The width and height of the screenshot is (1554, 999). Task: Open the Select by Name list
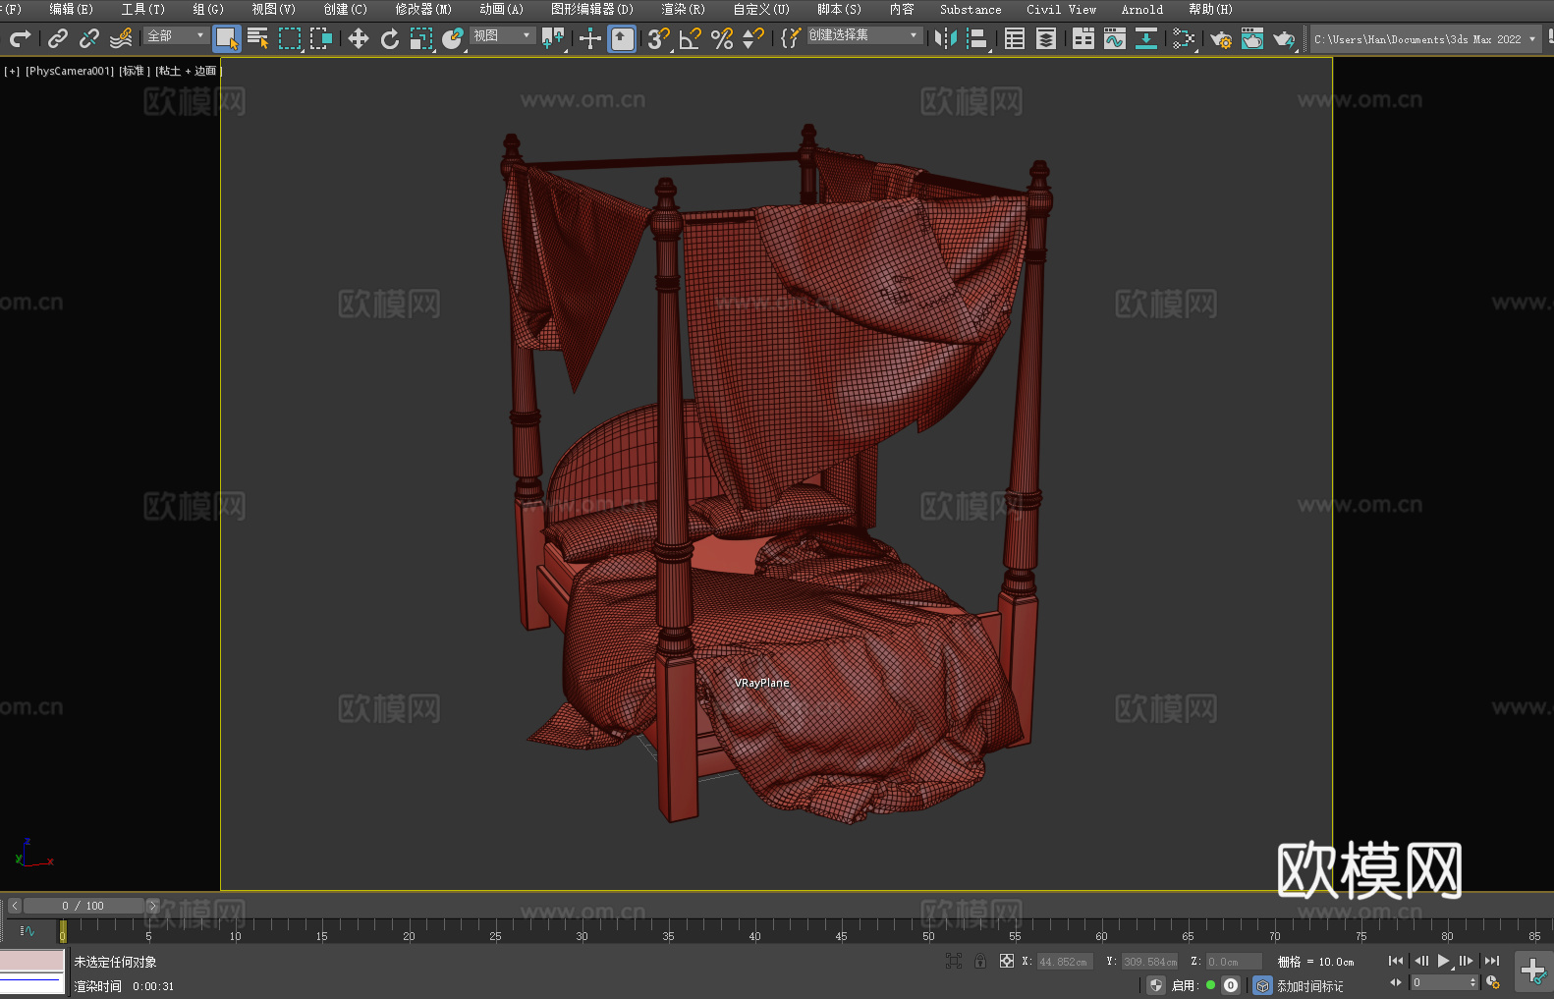point(257,38)
